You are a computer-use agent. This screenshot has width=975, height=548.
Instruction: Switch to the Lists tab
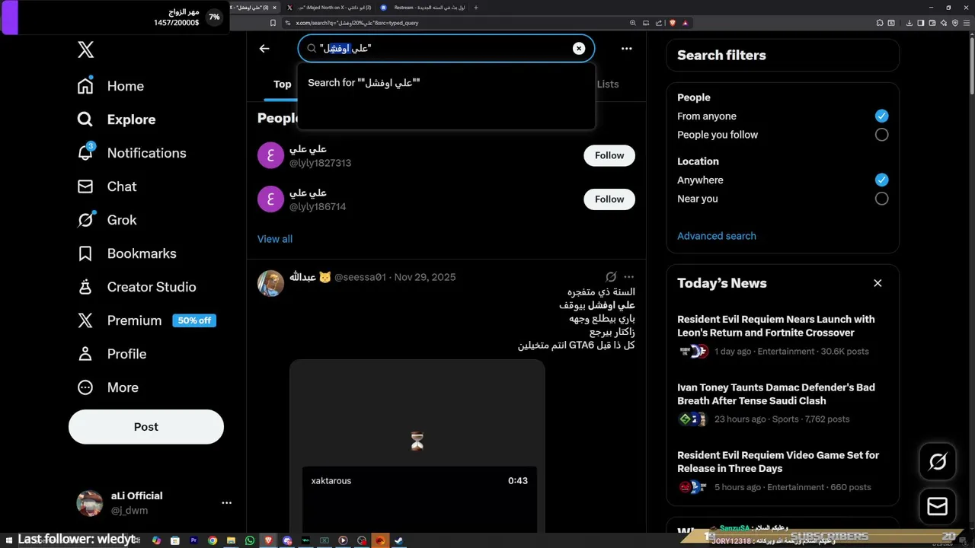coord(608,84)
